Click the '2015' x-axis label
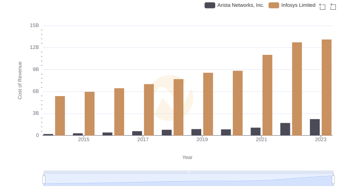The width and height of the screenshot is (341, 196). [84, 139]
